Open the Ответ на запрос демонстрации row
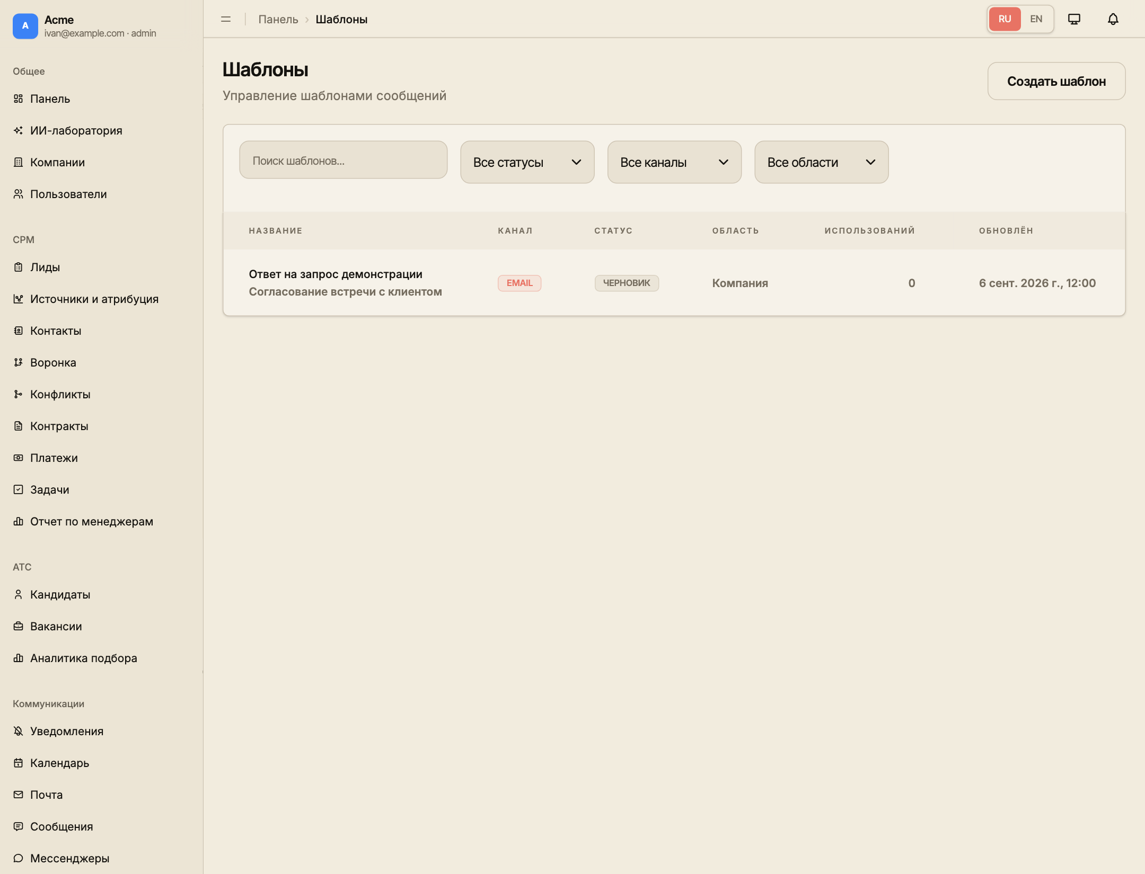Image resolution: width=1145 pixels, height=874 pixels. click(674, 283)
